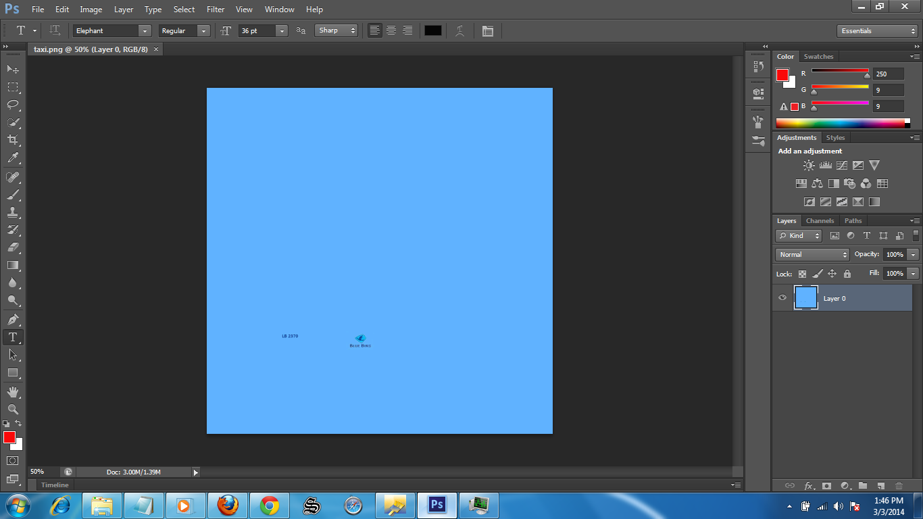Toggle lock all for layer

coord(847,274)
